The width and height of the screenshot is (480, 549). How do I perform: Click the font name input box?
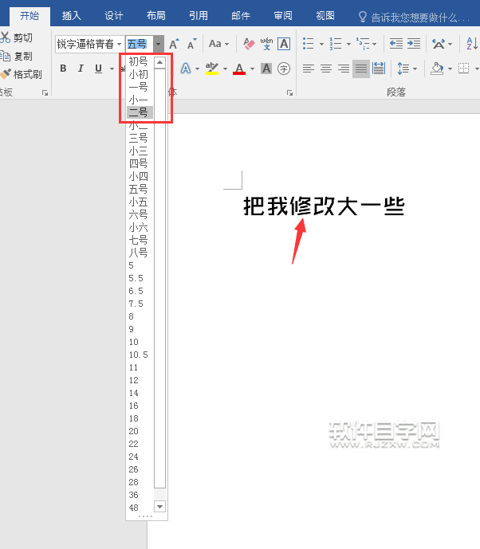tap(85, 44)
